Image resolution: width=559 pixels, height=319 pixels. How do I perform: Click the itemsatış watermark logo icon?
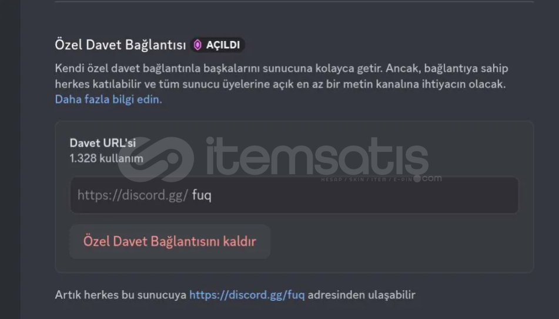[156, 159]
